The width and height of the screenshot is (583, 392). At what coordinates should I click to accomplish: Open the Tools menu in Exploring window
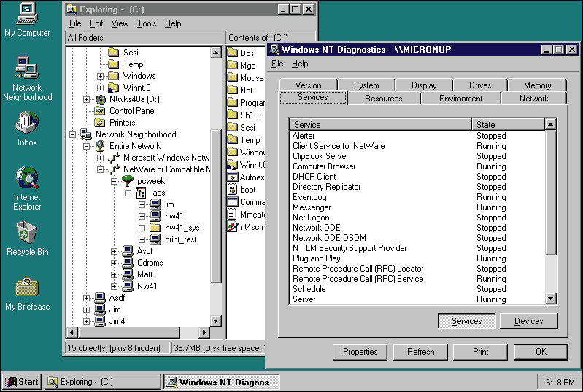[x=147, y=23]
